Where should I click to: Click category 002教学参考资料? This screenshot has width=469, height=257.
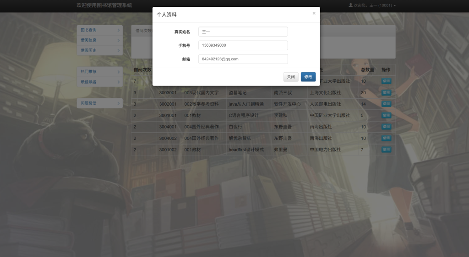202,104
